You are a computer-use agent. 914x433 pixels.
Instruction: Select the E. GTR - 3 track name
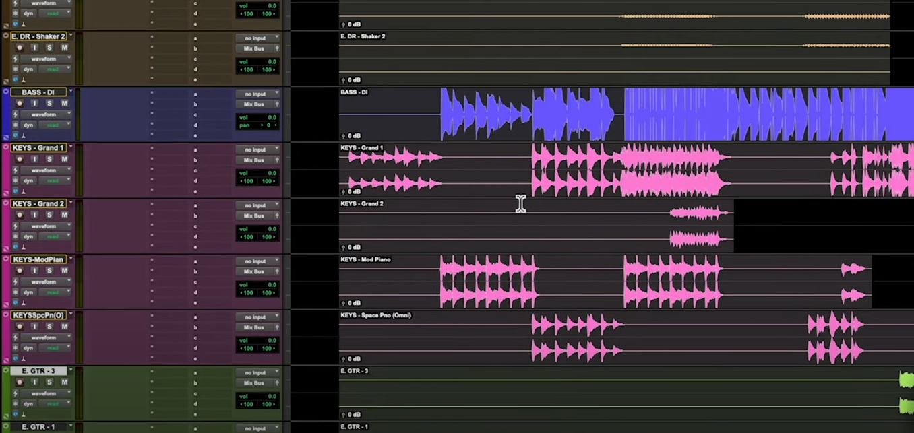click(38, 371)
